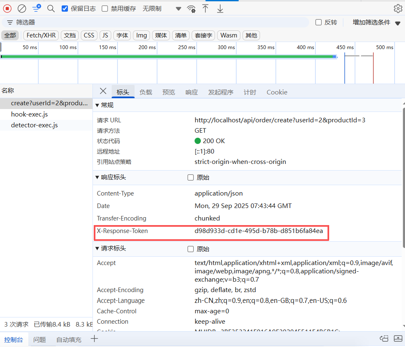Switch to the 响应 tab

[x=192, y=92]
